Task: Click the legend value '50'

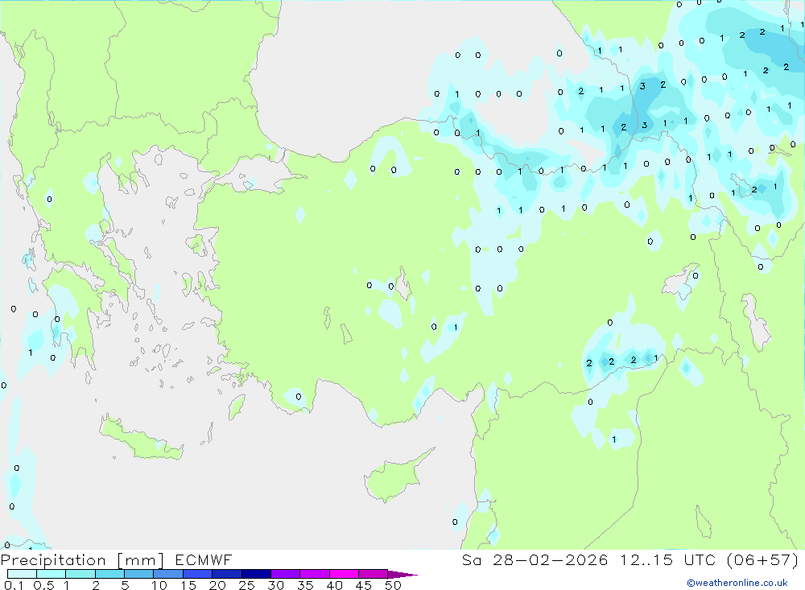Action: pos(393,585)
